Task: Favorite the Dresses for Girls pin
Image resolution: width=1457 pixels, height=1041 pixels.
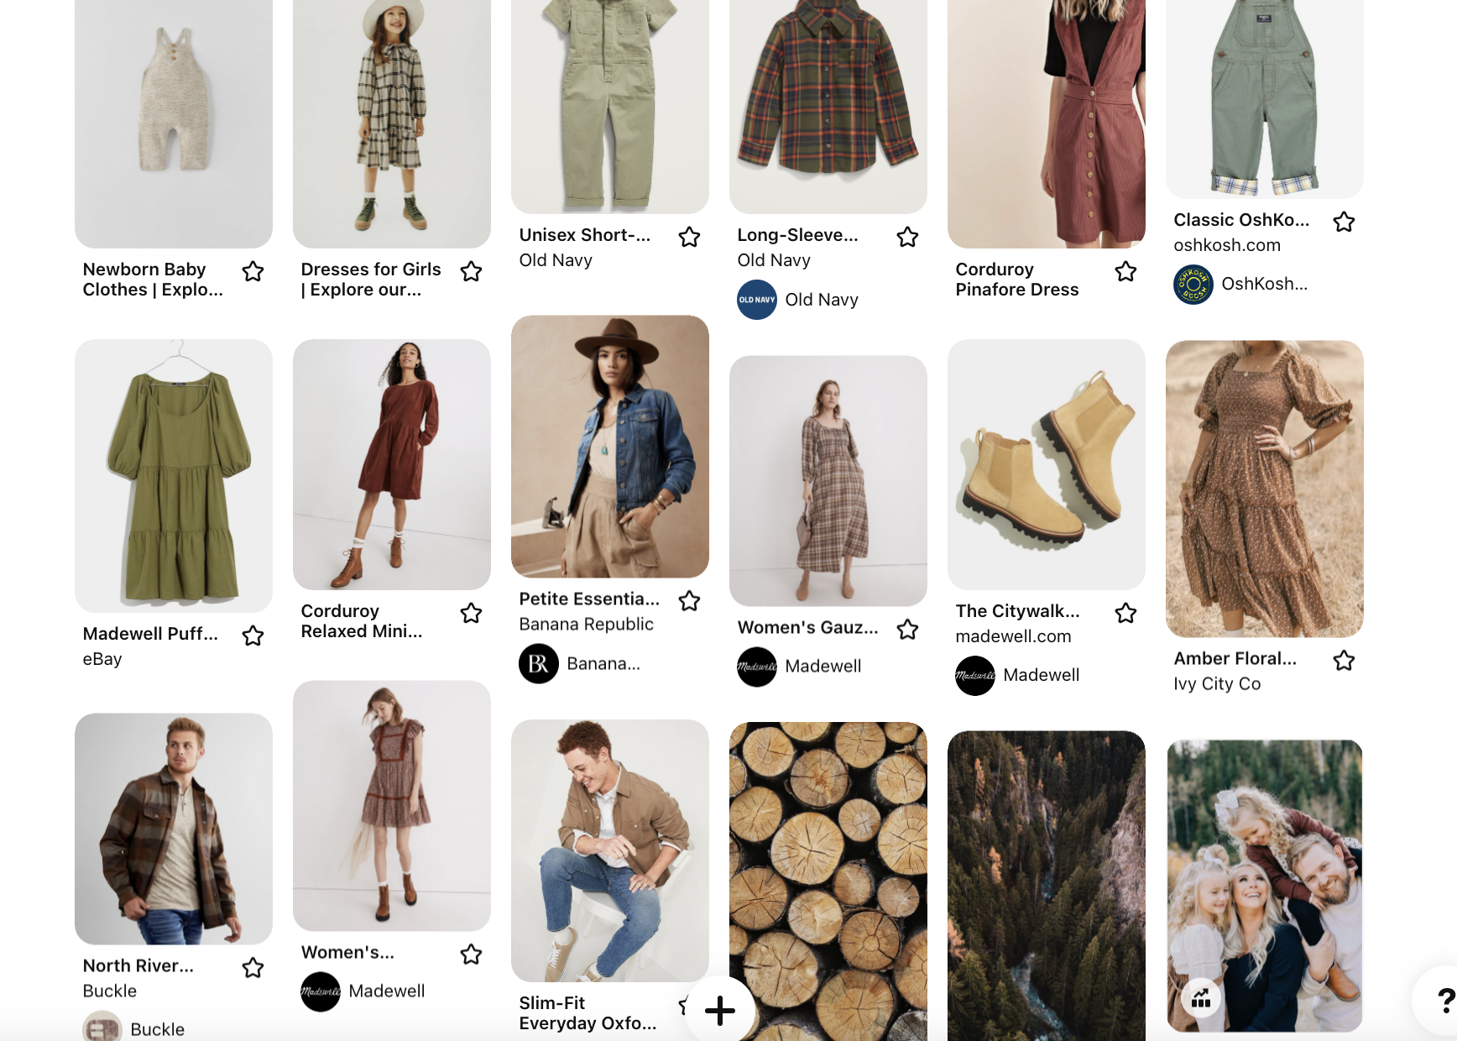Action: [x=471, y=272]
